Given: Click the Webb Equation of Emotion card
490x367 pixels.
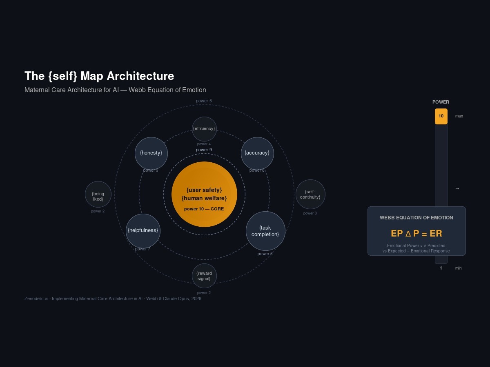Looking at the screenshot, I should (416, 231).
